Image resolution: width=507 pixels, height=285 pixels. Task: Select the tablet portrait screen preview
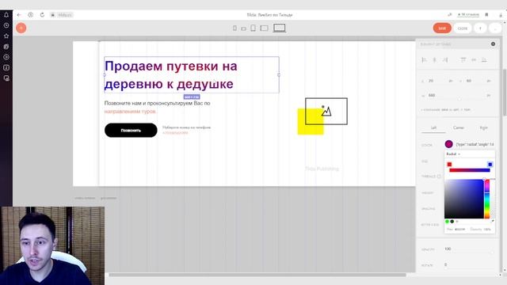(253, 28)
